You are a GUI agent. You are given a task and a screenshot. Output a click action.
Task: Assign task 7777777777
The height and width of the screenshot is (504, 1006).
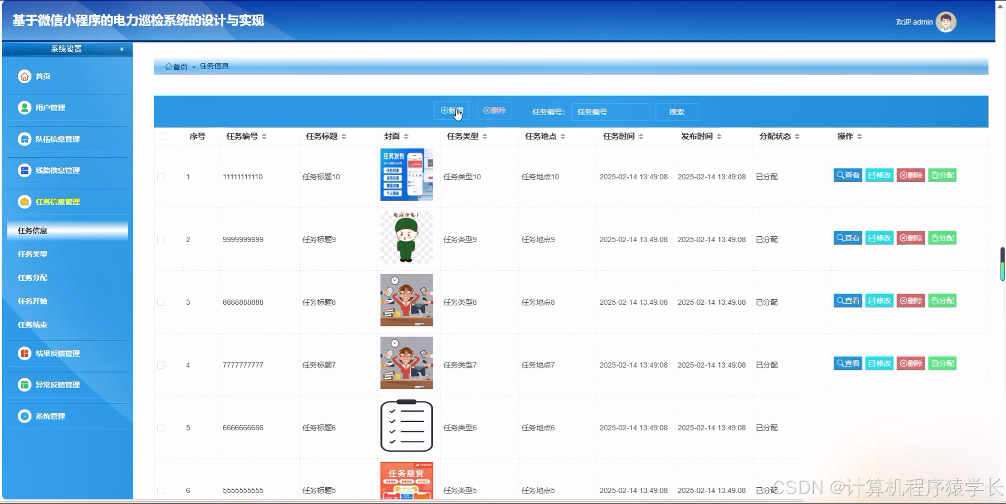[942, 364]
